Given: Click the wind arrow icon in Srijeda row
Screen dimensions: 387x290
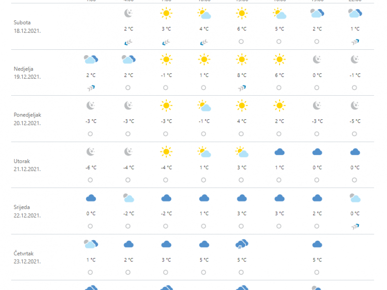Looking at the screenshot, I should pos(355,226).
